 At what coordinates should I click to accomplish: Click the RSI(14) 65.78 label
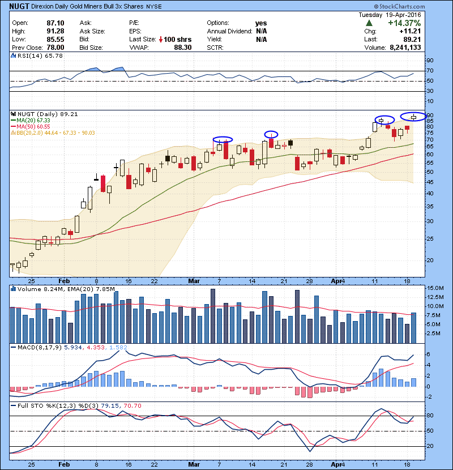[x=40, y=55]
